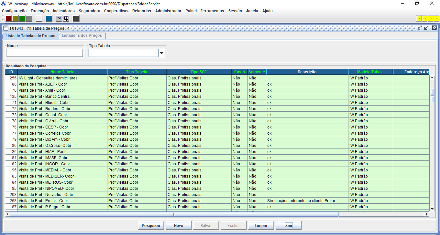The height and width of the screenshot is (235, 440).
Task: Click the cascading windows toolbar icon
Action: pyautogui.click(x=66, y=18)
